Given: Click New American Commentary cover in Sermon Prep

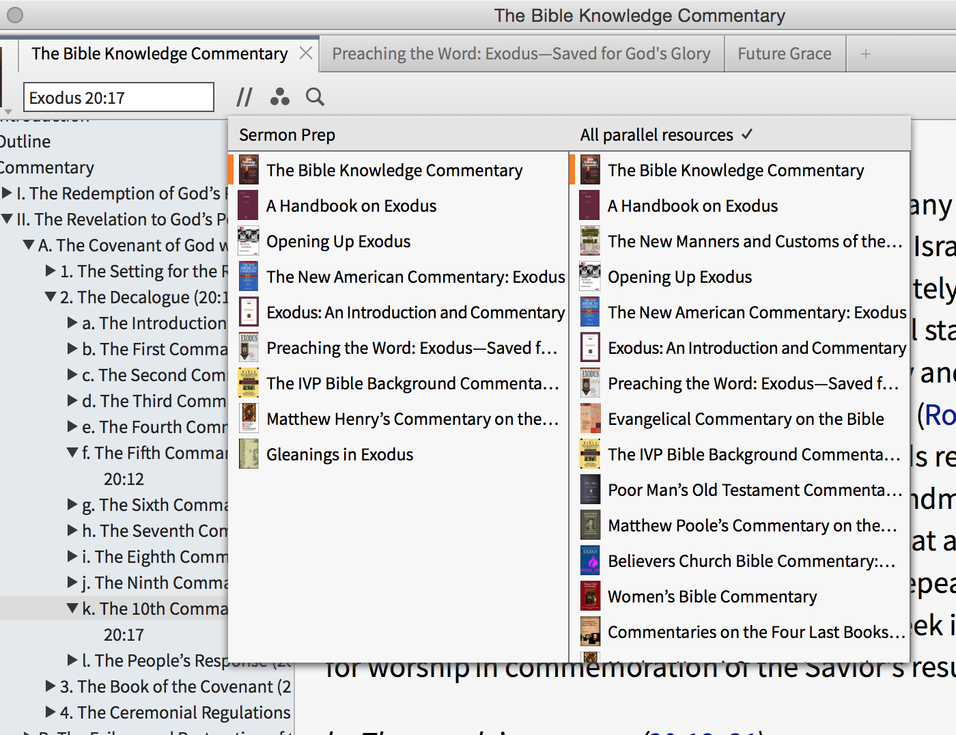Looking at the screenshot, I should [249, 277].
